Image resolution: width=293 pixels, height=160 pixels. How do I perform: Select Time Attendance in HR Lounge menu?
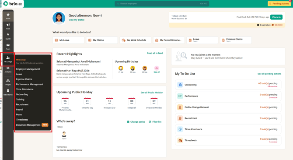pyautogui.click(x=24, y=89)
